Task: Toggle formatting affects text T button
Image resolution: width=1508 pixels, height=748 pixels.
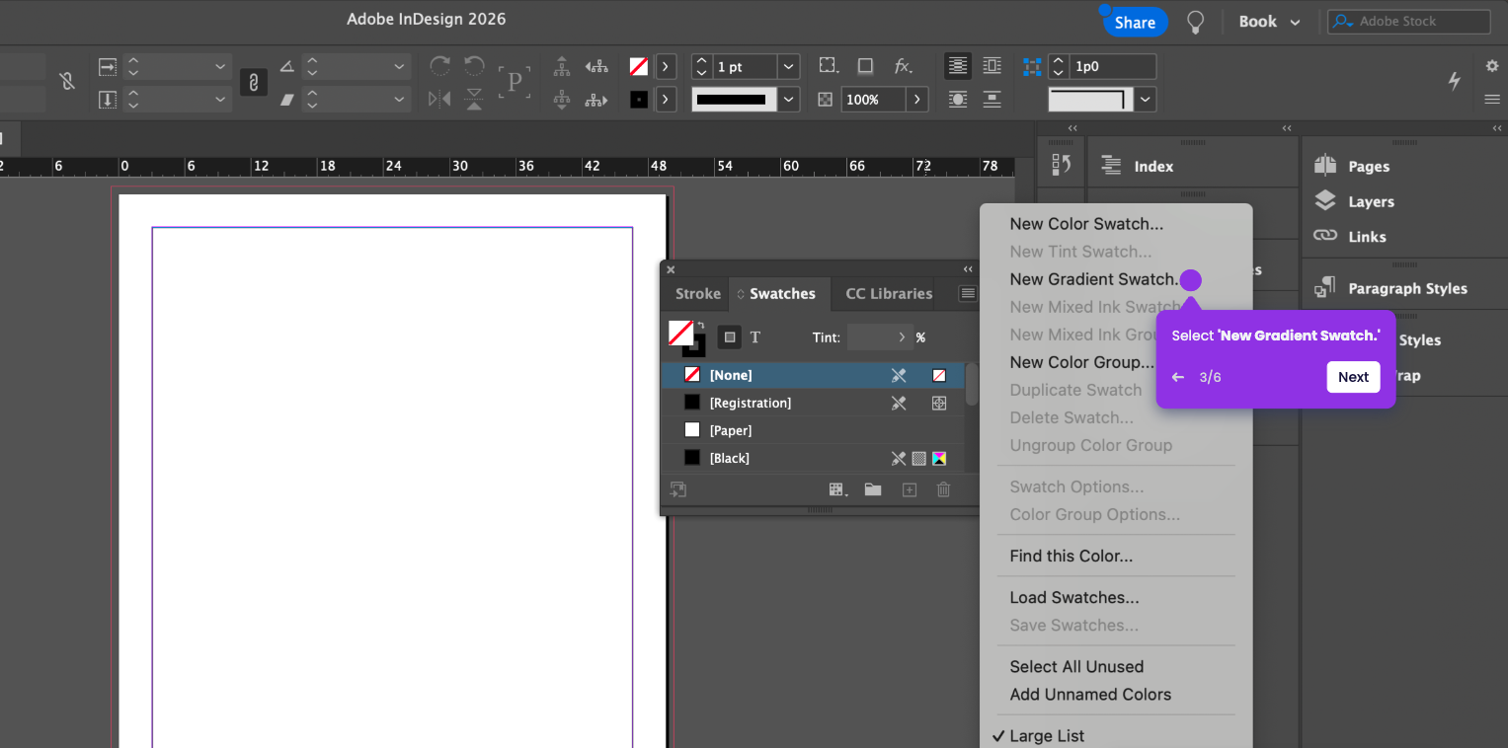Action: tap(755, 337)
